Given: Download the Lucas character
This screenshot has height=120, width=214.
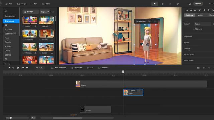Looking at the screenshot, I should pyautogui.click(x=52, y=53).
